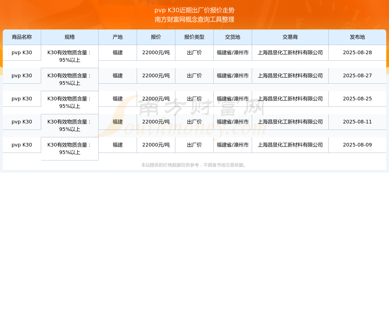This screenshot has width=389, height=335.
Task: Click the footer disclaimer text
Action: pos(194,165)
